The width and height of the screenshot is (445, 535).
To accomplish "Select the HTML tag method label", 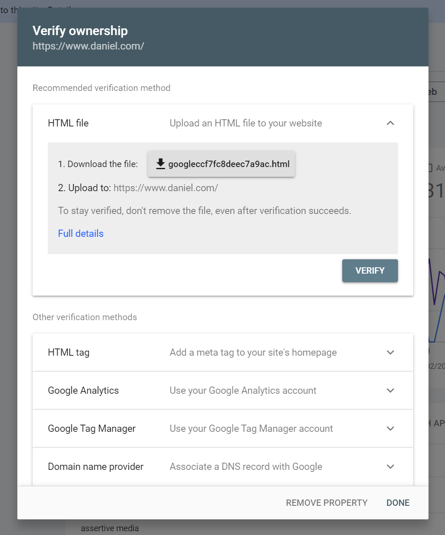I will coord(69,352).
